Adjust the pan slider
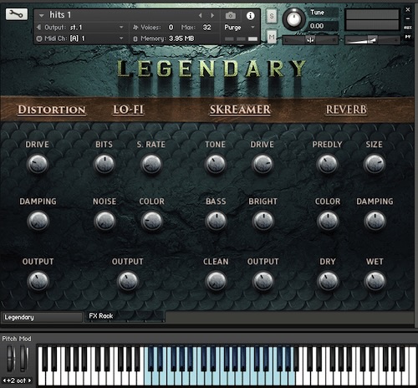The height and width of the screenshot is (388, 418). (x=310, y=40)
